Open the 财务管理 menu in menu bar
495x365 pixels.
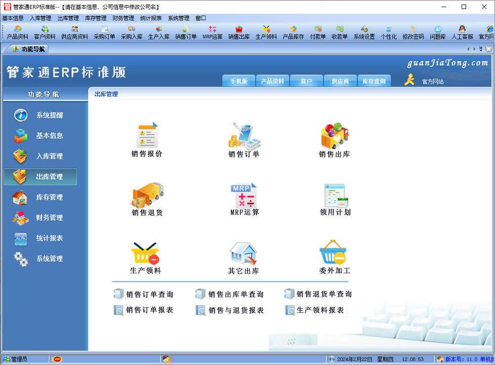123,18
